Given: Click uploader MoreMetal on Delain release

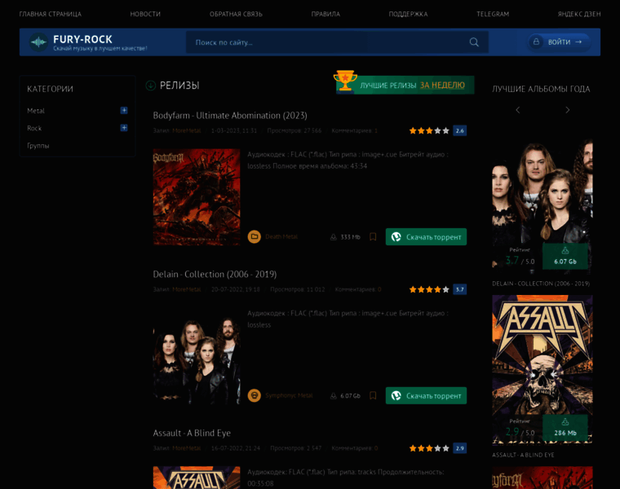Looking at the screenshot, I should pos(186,289).
